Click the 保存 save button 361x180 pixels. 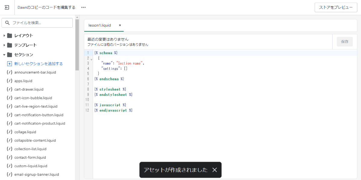[x=345, y=42]
